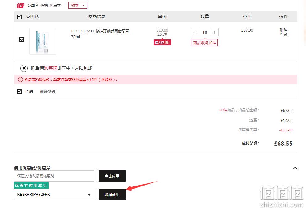Open the RE8KRRIPRY25FR coupon dropdown
This screenshot has width=306, height=210.
[54, 195]
